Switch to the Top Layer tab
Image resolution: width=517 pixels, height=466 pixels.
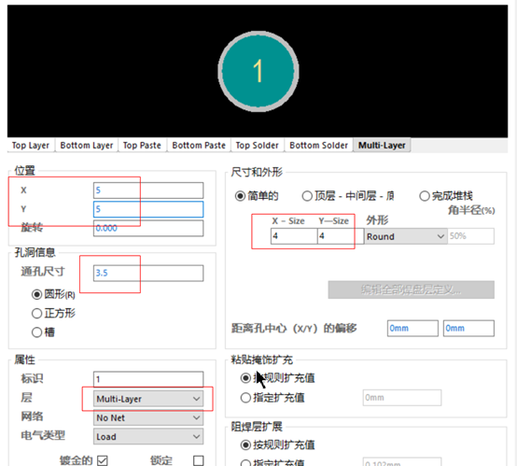coord(31,145)
